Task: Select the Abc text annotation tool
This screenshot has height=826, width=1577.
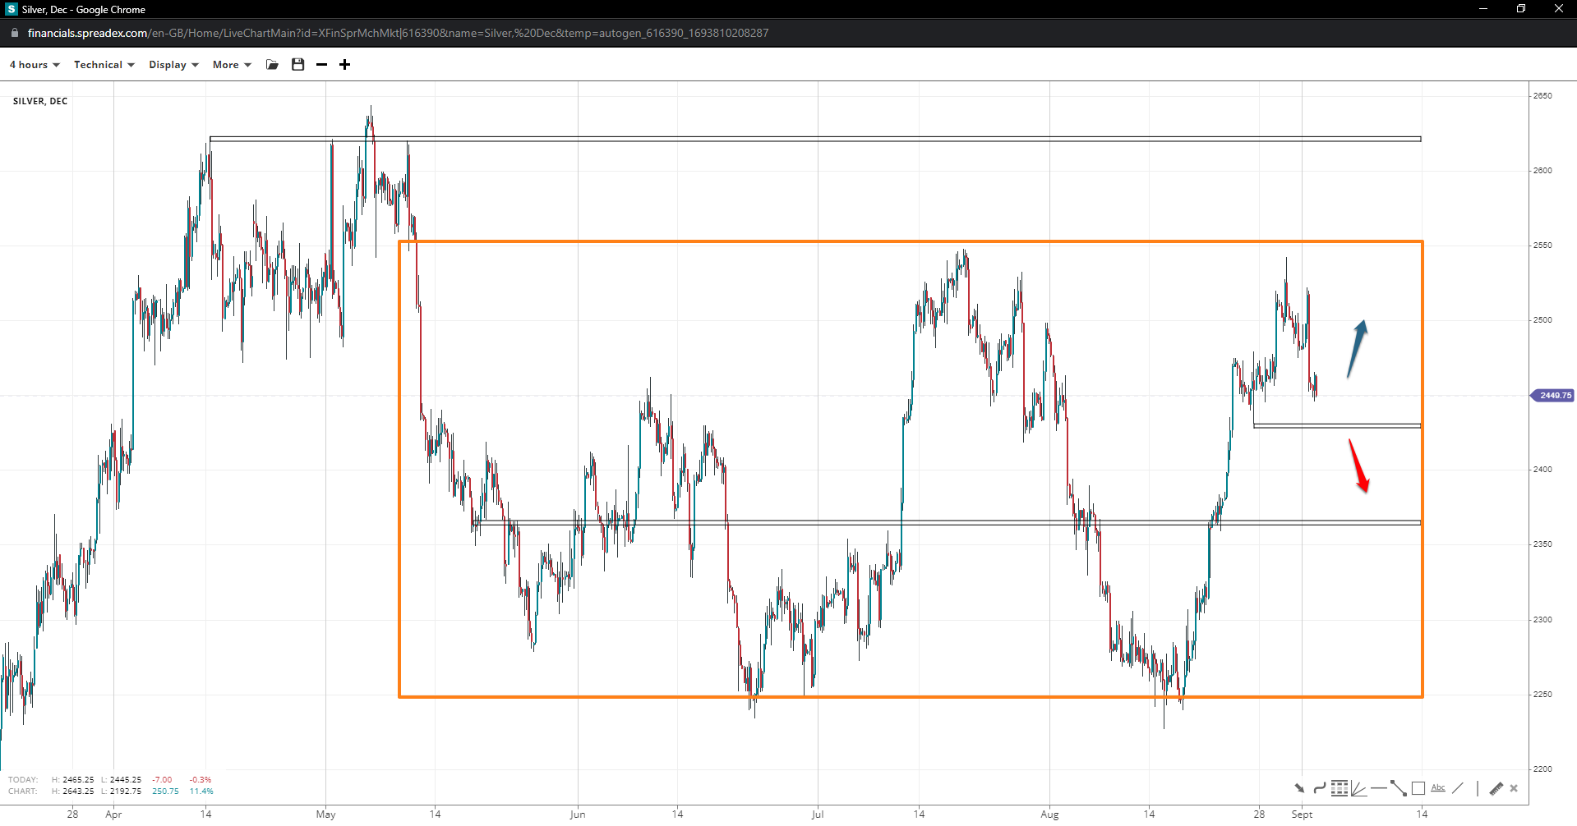Action: 1438,788
